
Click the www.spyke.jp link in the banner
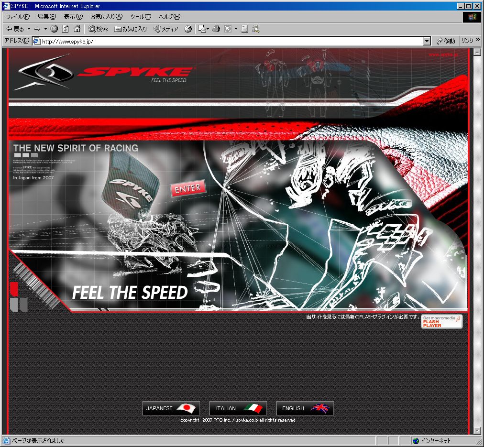pyautogui.click(x=443, y=55)
